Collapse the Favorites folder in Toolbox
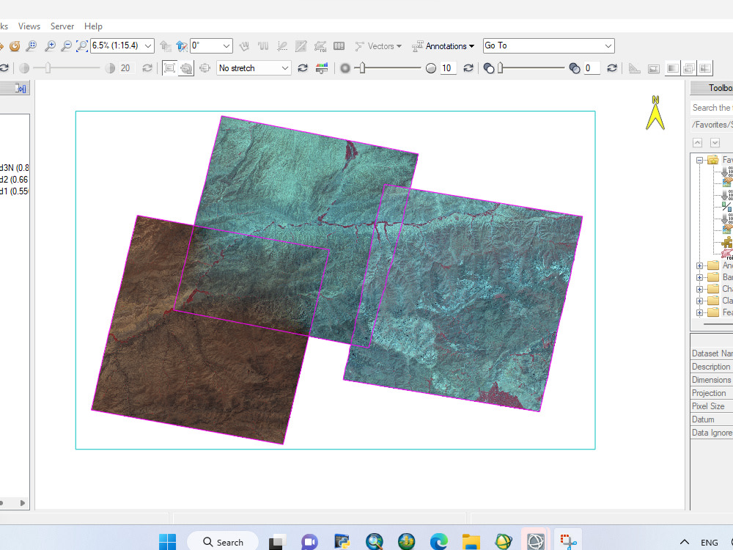This screenshot has width=733, height=550. click(699, 160)
